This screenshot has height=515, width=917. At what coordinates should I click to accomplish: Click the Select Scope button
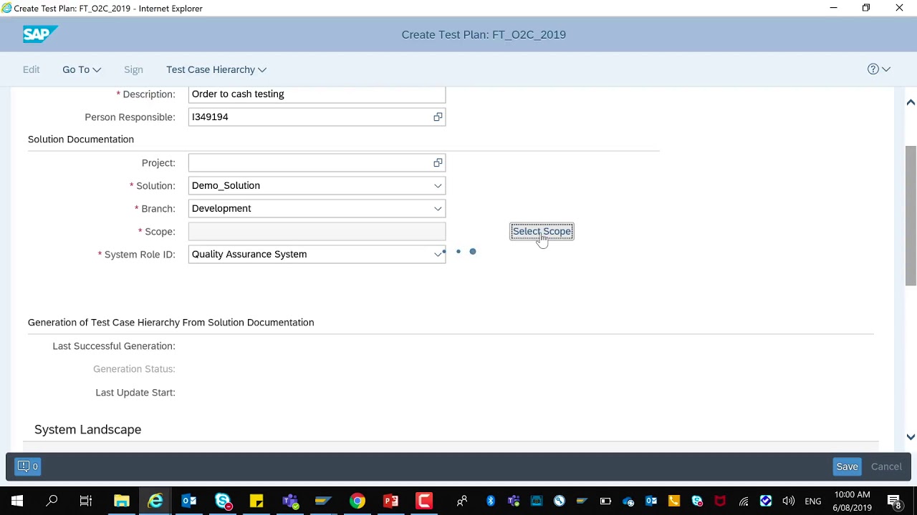click(x=542, y=231)
